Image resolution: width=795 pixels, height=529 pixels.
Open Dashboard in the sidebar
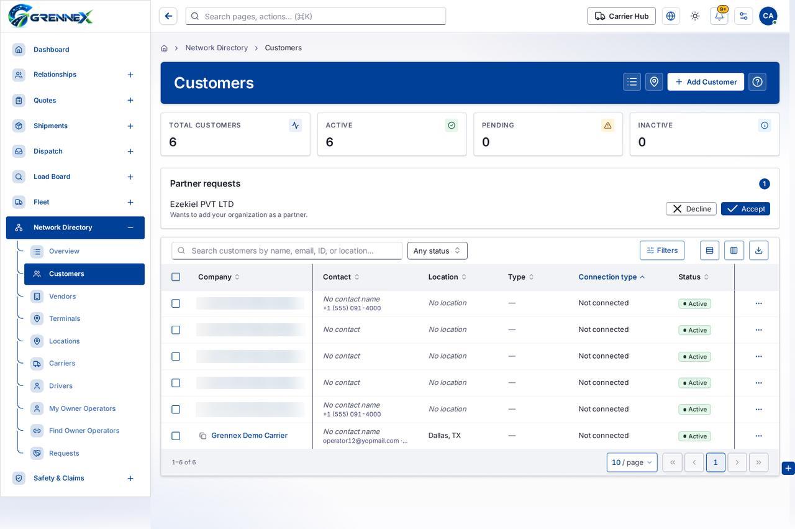75,50
